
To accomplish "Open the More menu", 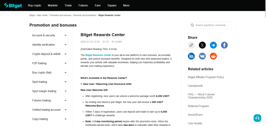I will point(127,5).
